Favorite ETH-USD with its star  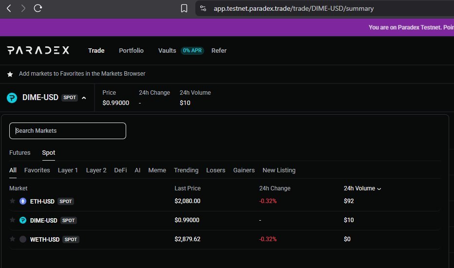tap(12, 201)
